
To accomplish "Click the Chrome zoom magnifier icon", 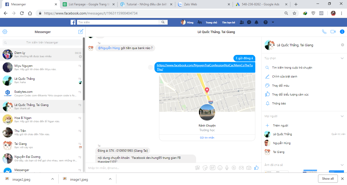I will pos(286,13).
